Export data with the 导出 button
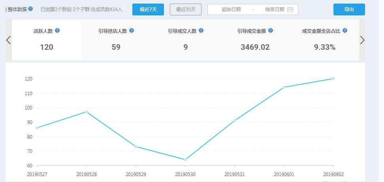 tap(349, 9)
